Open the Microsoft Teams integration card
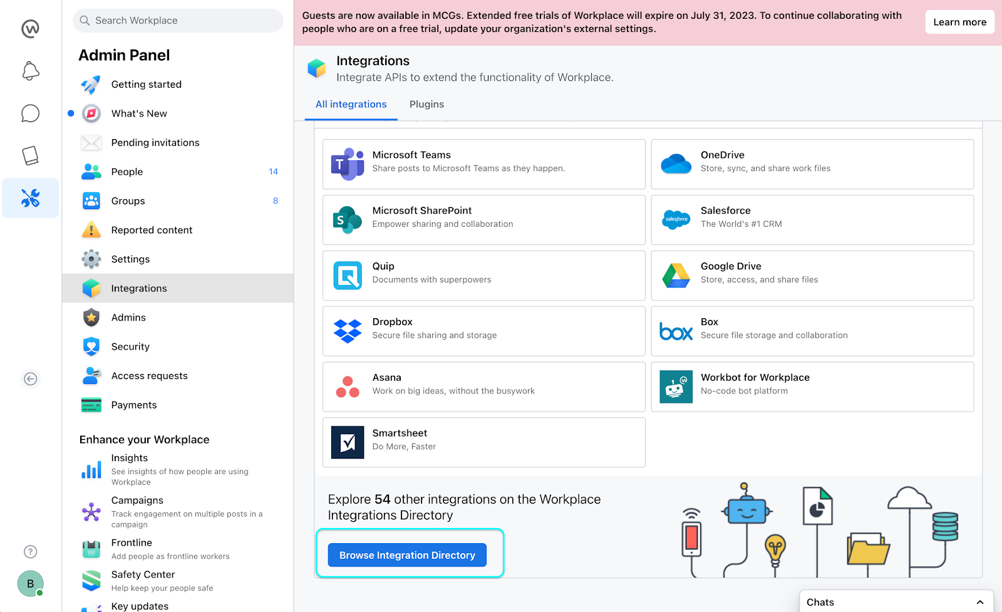This screenshot has height=612, width=1002. pyautogui.click(x=483, y=164)
